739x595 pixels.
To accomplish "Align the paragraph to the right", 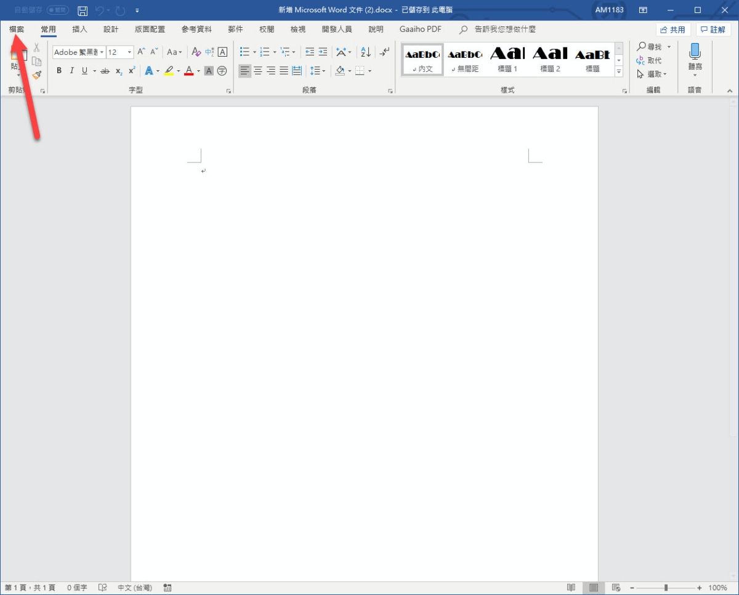I will 271,71.
